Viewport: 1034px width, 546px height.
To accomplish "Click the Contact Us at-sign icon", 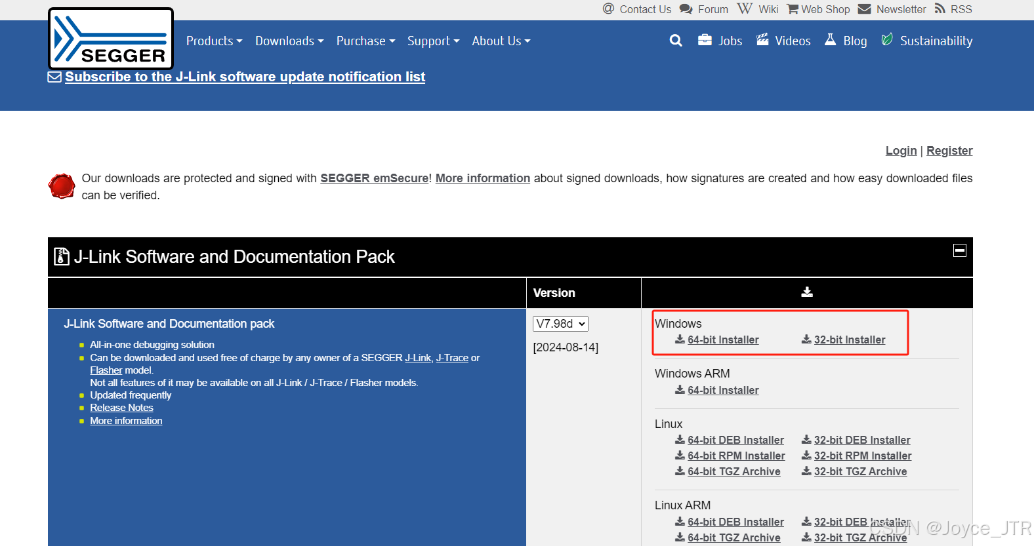I will tap(609, 9).
